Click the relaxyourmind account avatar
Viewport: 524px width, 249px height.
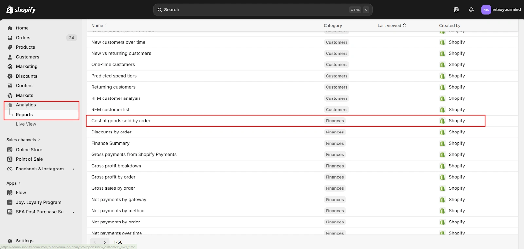(486, 10)
